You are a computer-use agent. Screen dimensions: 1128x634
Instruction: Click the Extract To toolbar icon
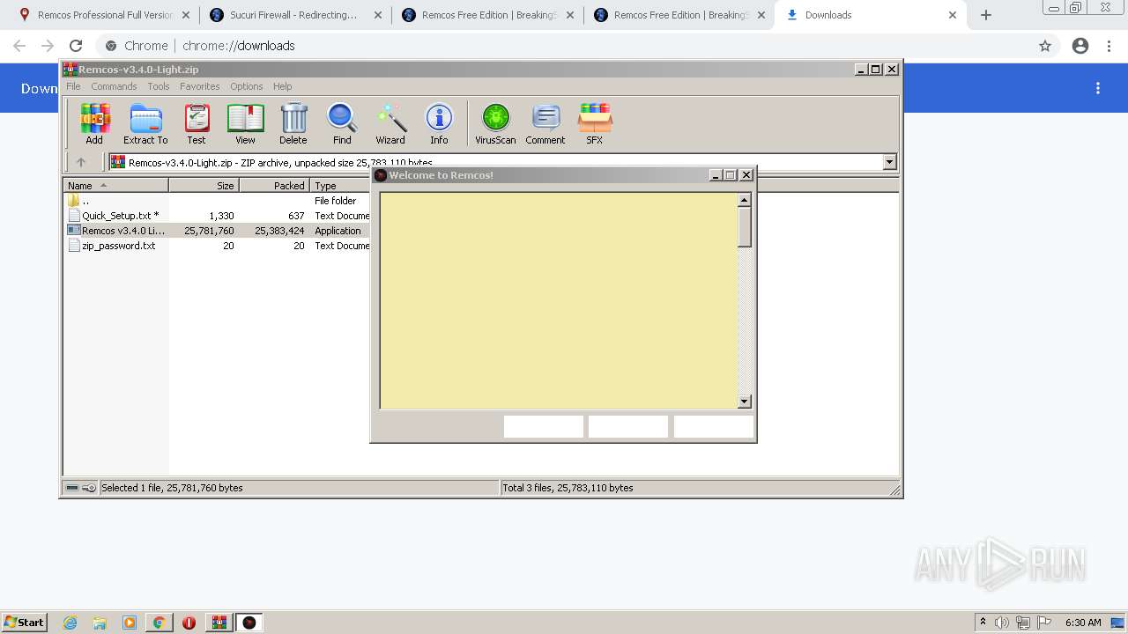tap(145, 123)
